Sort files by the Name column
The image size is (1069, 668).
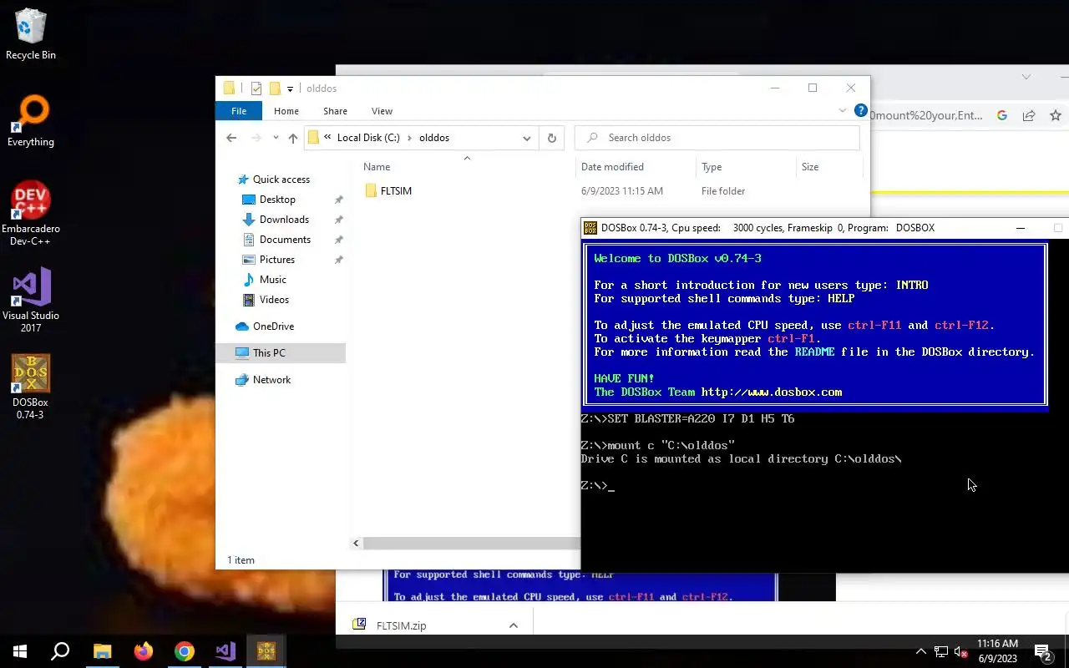click(x=377, y=167)
